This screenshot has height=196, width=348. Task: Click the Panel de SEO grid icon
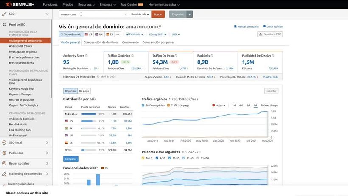(x=4, y=24)
